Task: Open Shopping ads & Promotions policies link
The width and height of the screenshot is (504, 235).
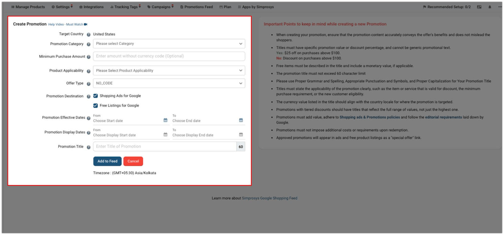Action: point(369,117)
